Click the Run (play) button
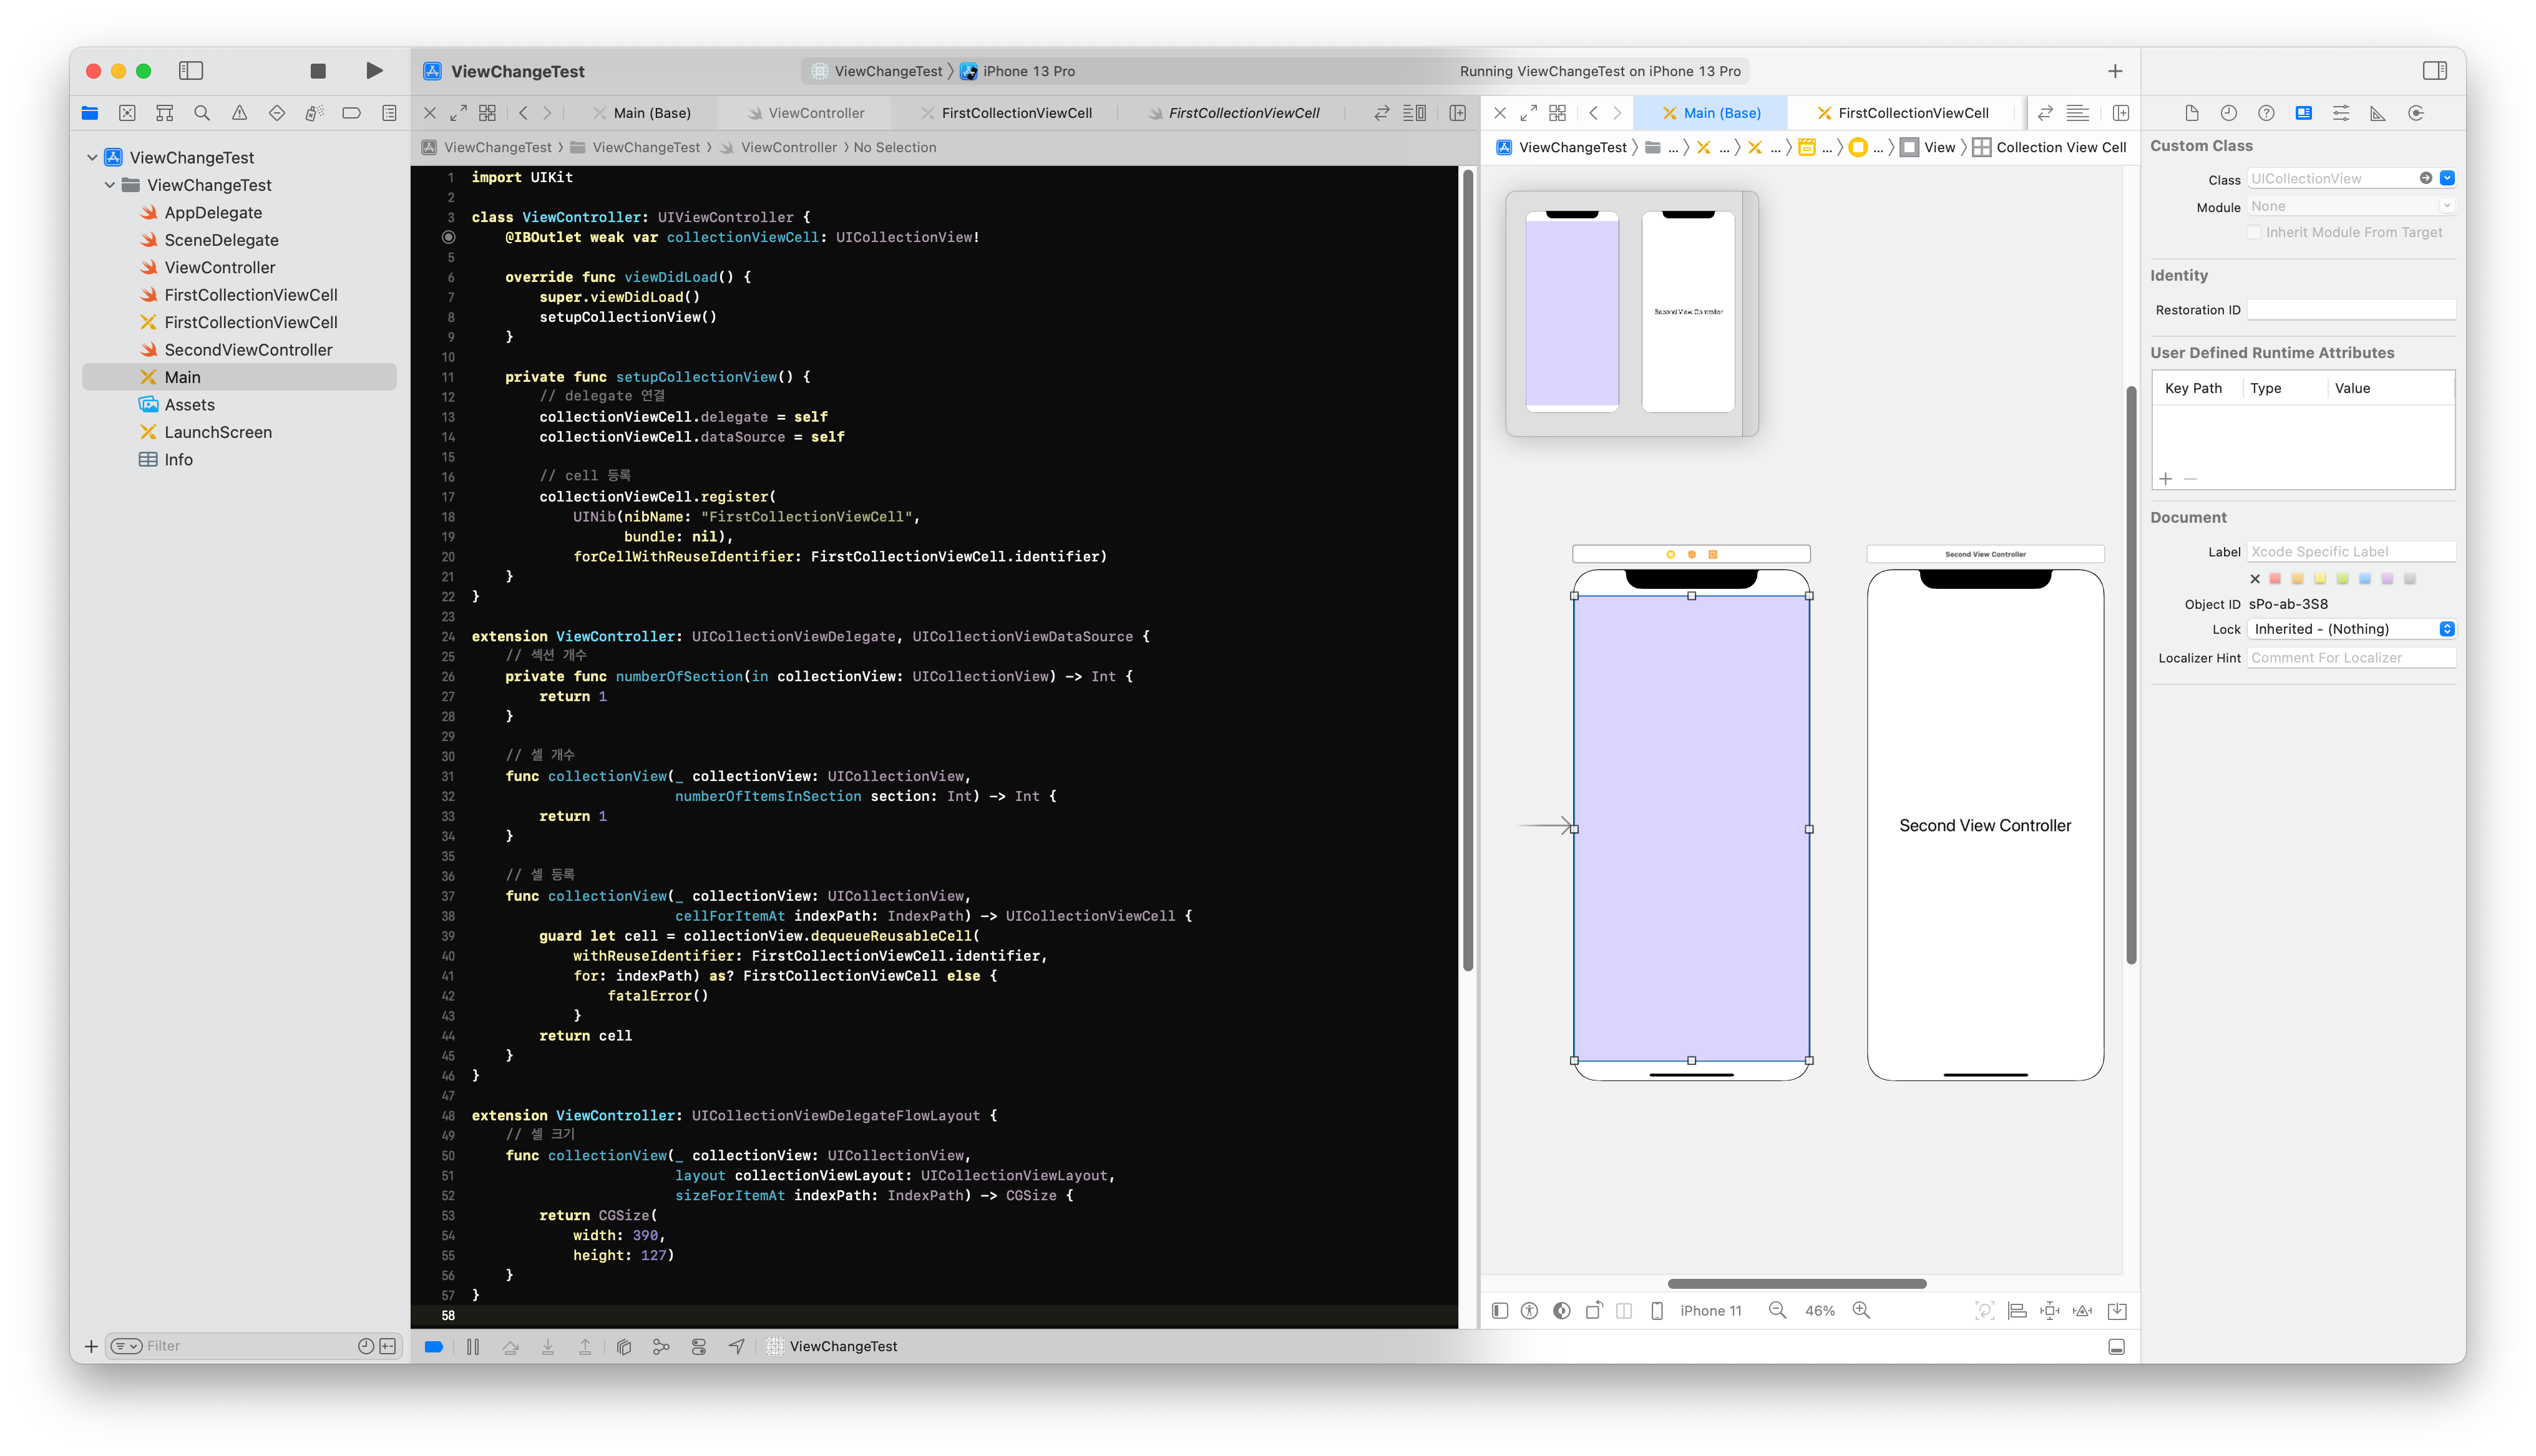 click(374, 71)
